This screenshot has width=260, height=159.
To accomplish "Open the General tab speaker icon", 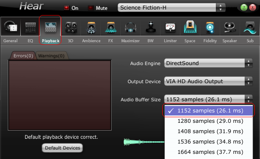I will tap(10, 27).
